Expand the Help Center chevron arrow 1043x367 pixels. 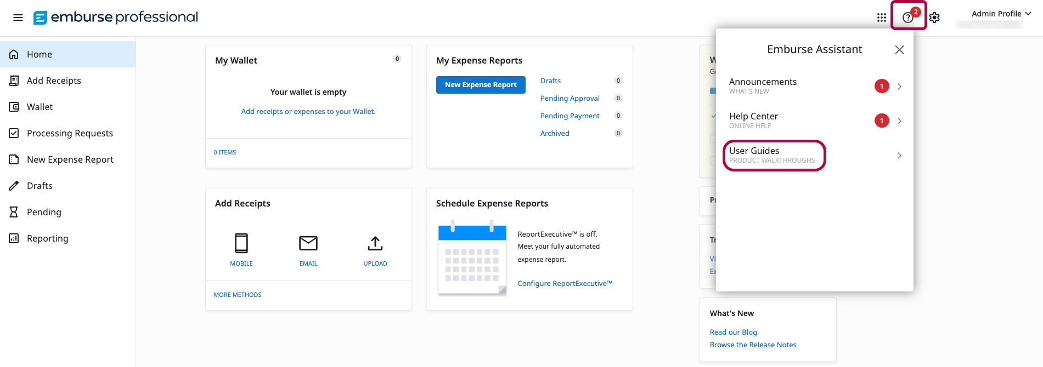pos(899,121)
